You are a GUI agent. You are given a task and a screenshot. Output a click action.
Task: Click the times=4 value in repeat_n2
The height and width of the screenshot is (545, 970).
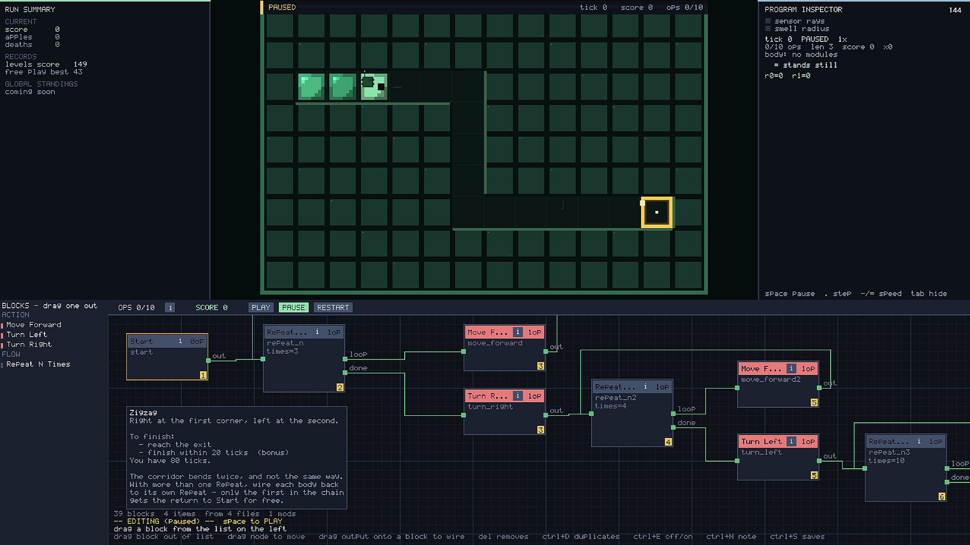[610, 406]
